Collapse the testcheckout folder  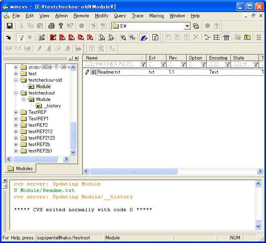point(16,93)
